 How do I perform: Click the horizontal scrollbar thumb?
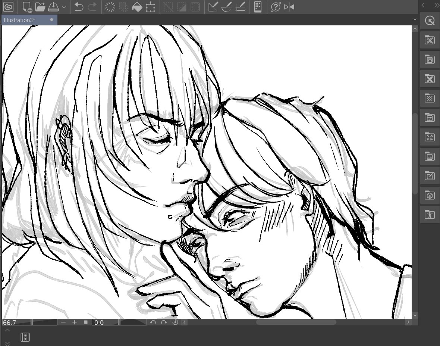(x=296, y=322)
